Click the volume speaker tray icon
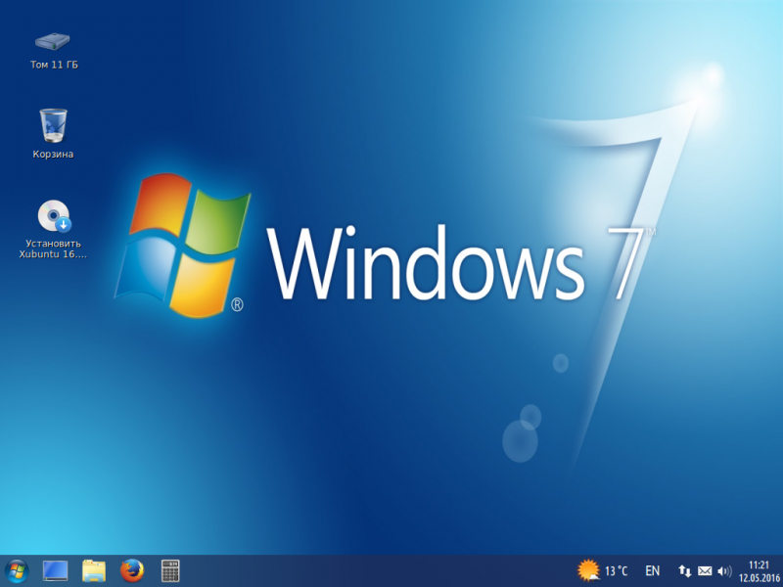 [x=724, y=571]
